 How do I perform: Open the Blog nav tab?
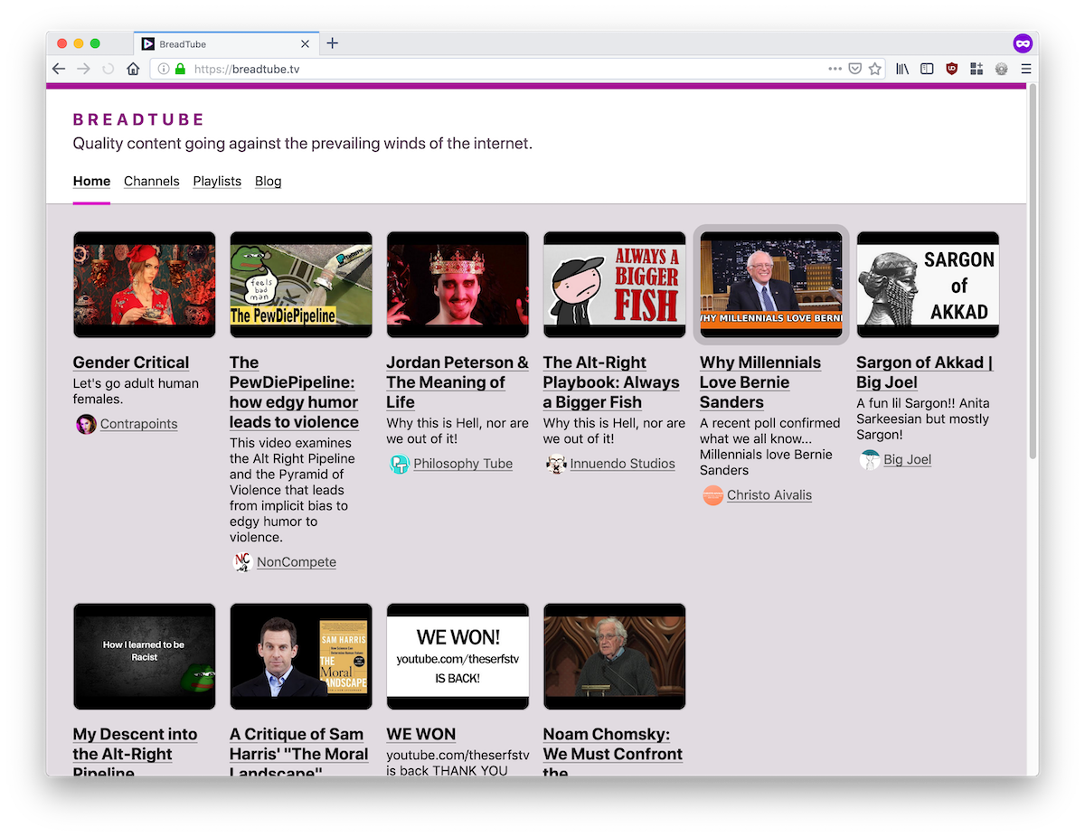pyautogui.click(x=269, y=182)
